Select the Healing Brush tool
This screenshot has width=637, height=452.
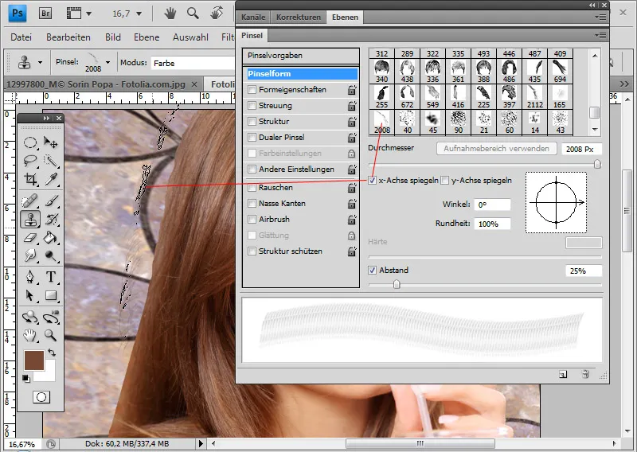pyautogui.click(x=30, y=201)
